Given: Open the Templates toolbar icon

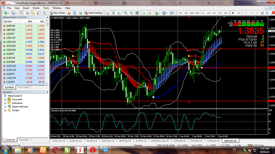Looking at the screenshot, I should coord(172,13).
